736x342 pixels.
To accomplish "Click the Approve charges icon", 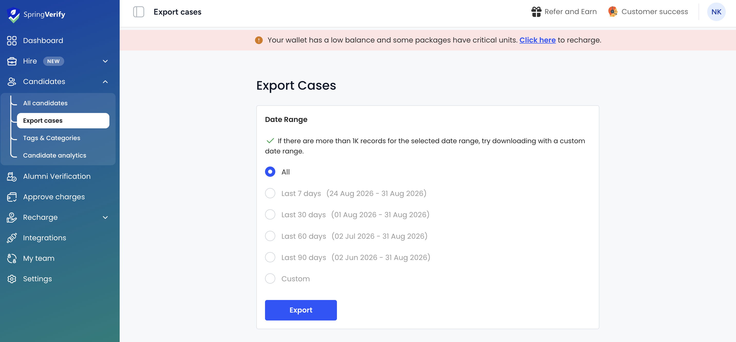I will 12,197.
